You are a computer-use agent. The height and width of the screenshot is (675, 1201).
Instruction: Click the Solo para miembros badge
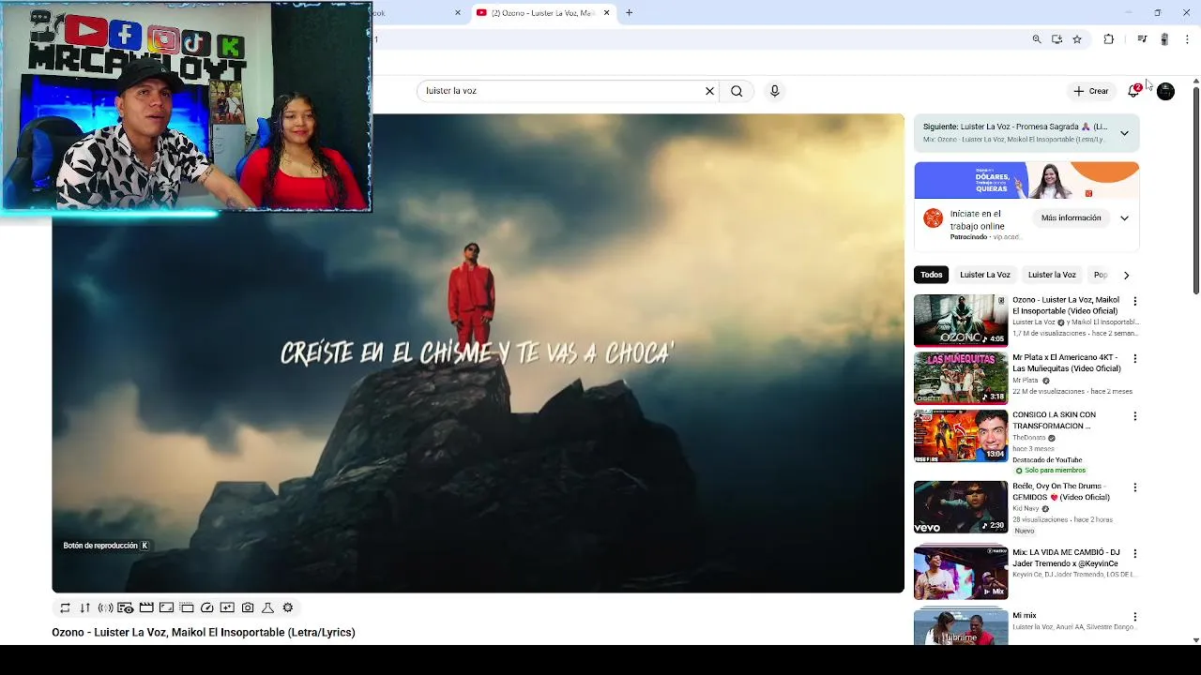[1051, 471]
